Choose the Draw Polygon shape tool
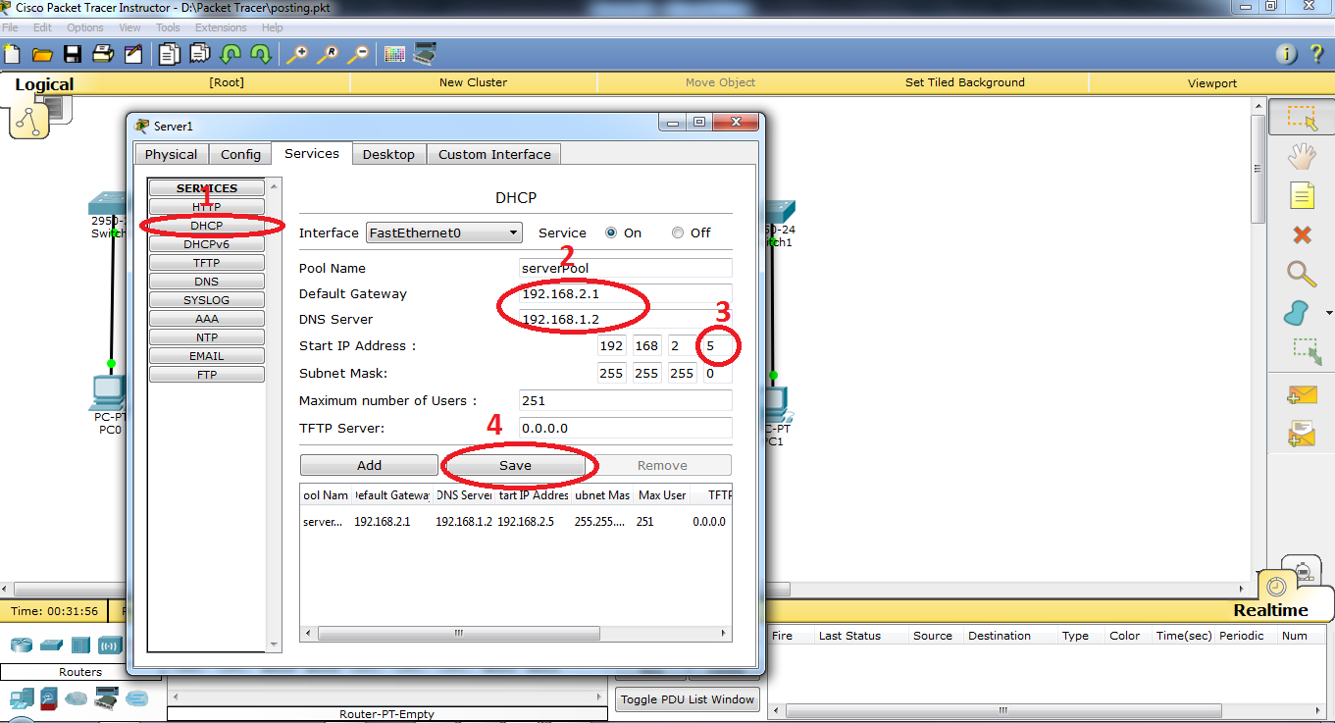The height and width of the screenshot is (723, 1335). coord(1297,313)
